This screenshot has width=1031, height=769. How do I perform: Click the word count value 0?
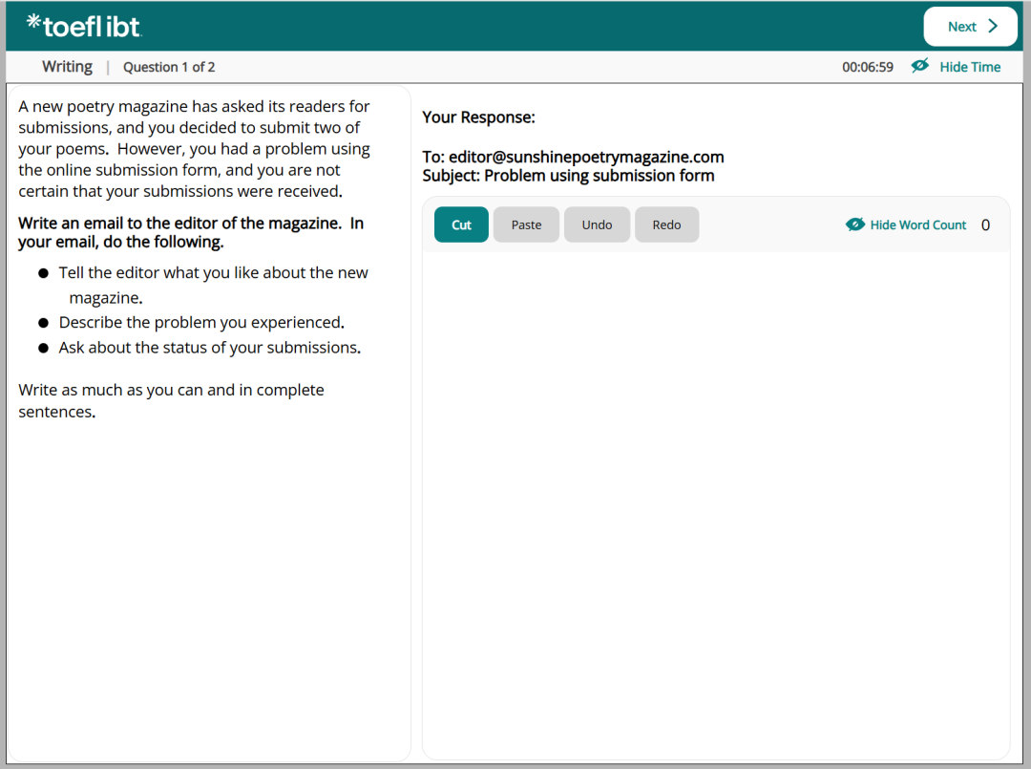click(x=985, y=225)
